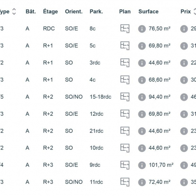This screenshot has height=196, width=196.
Task: Select the row with parking 15-18rdc
Action: pos(98,97)
